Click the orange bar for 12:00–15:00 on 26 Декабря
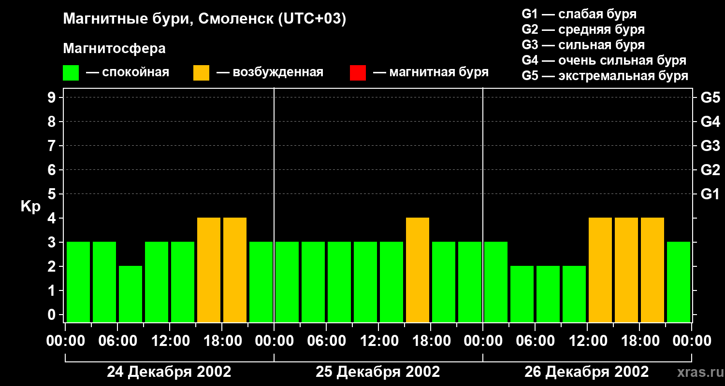725x386 pixels. click(600, 270)
